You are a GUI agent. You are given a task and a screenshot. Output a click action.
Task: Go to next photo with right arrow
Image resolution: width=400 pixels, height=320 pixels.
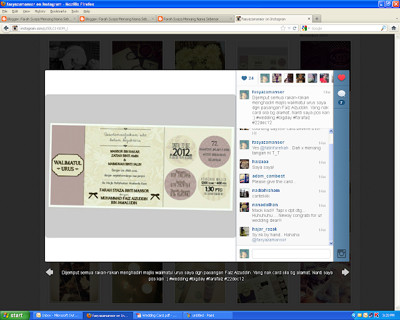[x=346, y=272]
